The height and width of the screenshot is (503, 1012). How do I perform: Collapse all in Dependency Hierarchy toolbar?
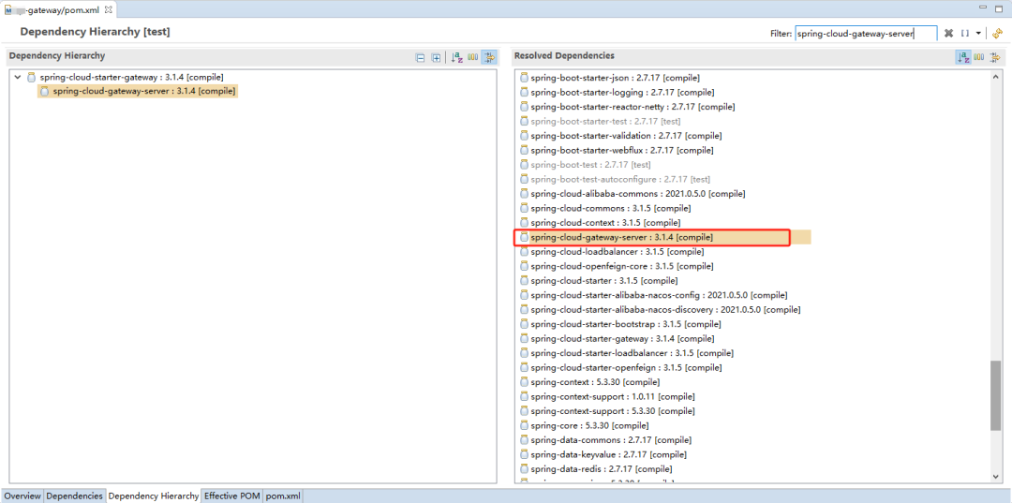[x=420, y=57]
